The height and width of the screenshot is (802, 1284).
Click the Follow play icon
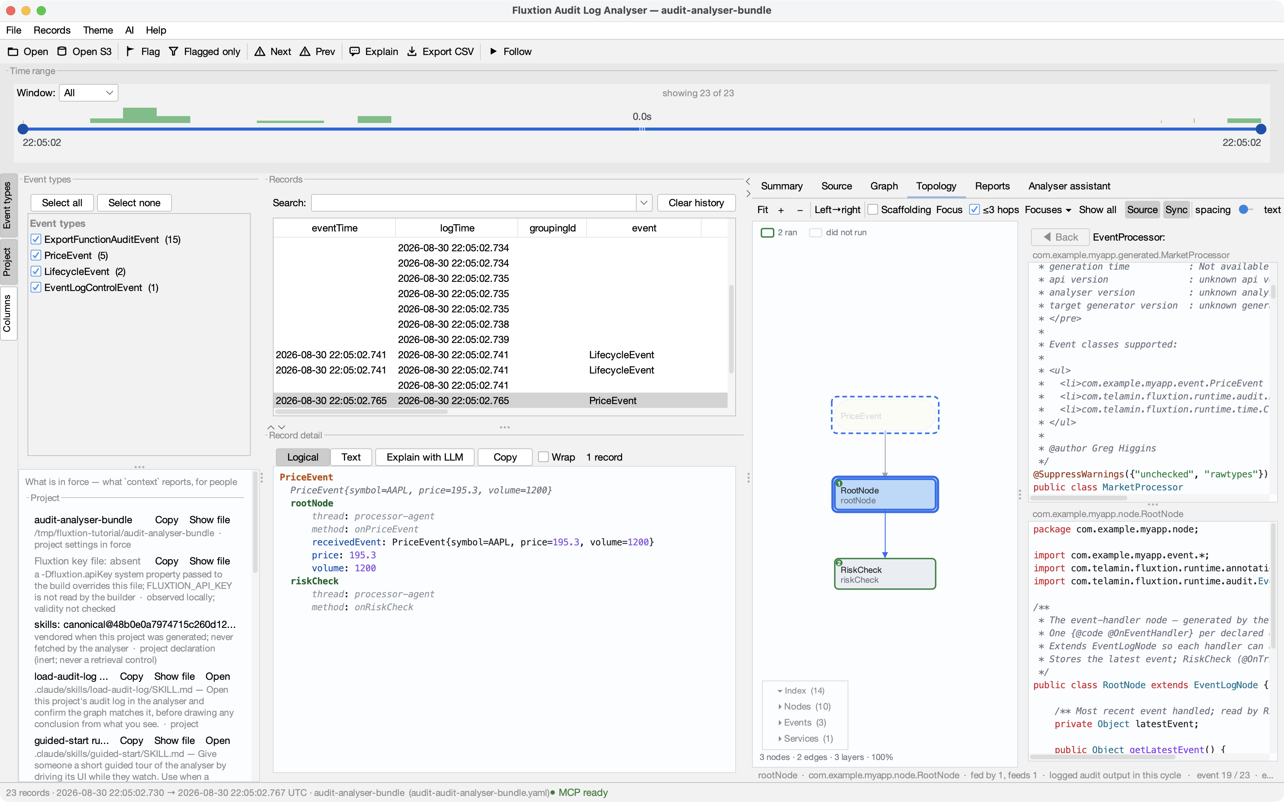coord(493,52)
